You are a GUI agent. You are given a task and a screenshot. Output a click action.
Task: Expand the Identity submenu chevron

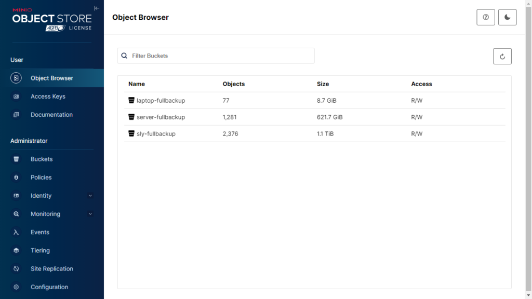tap(90, 196)
